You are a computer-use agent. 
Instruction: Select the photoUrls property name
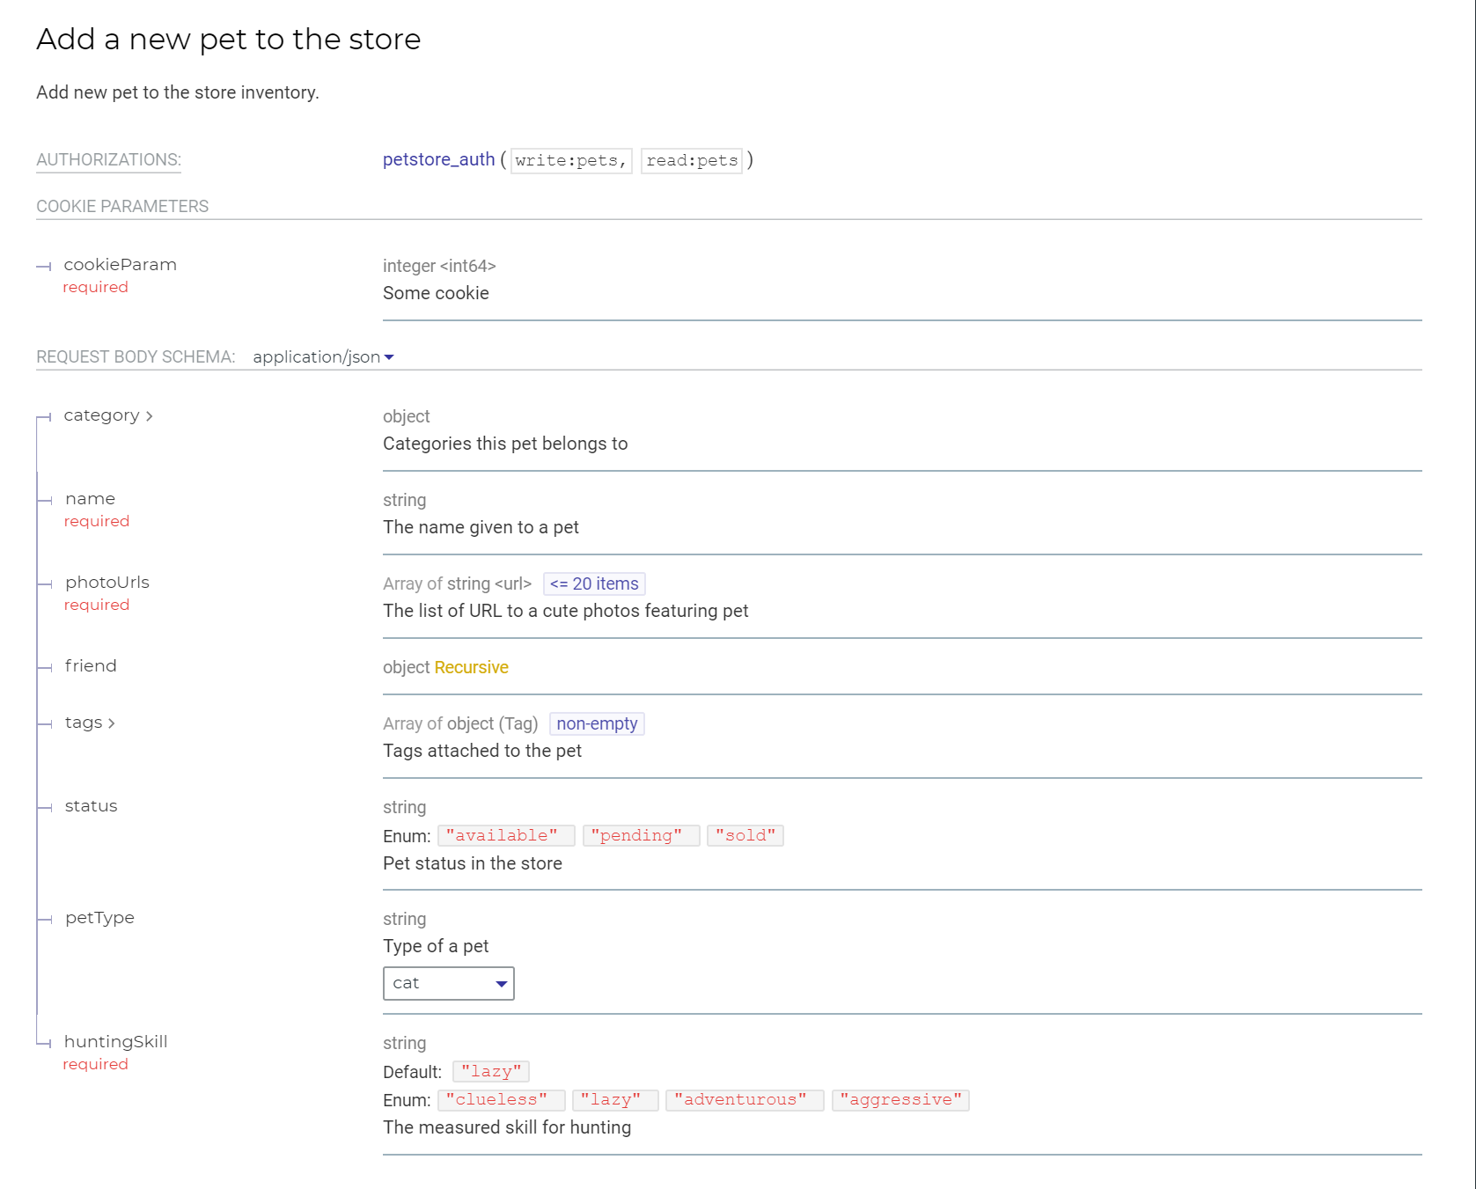click(107, 583)
